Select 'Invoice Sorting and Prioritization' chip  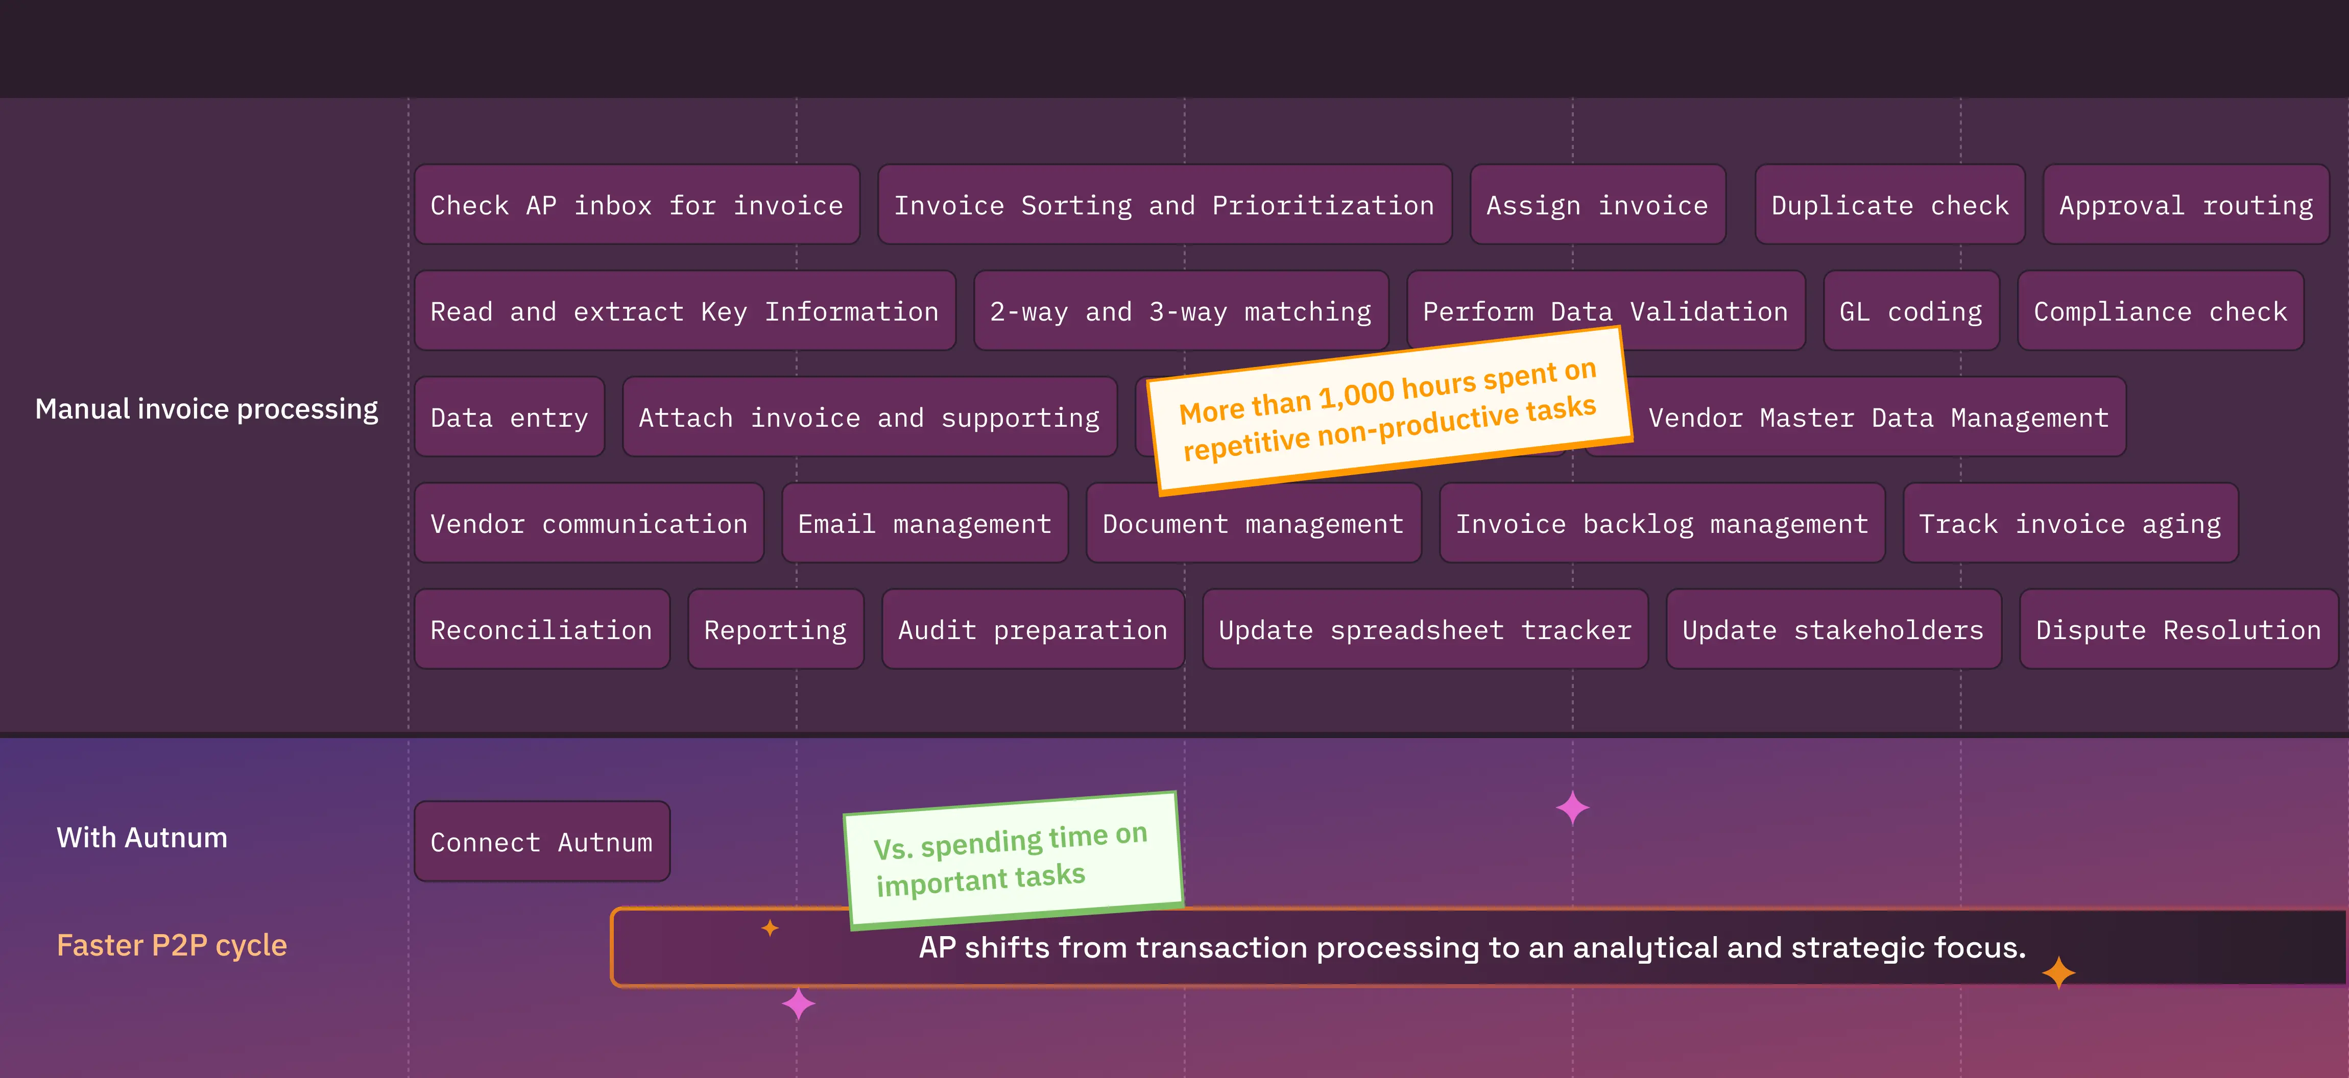coord(1164,205)
